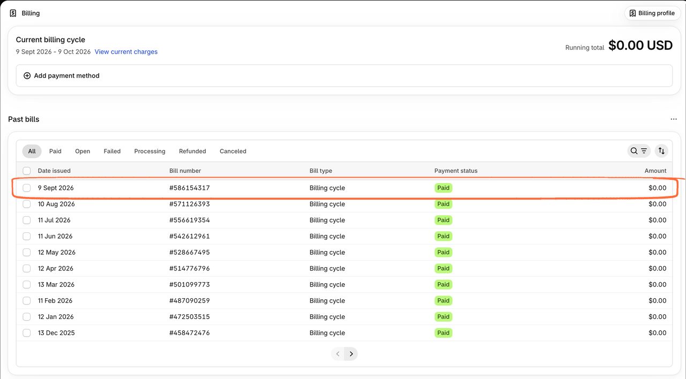Click the Billing receipt icon in header

click(x=13, y=13)
